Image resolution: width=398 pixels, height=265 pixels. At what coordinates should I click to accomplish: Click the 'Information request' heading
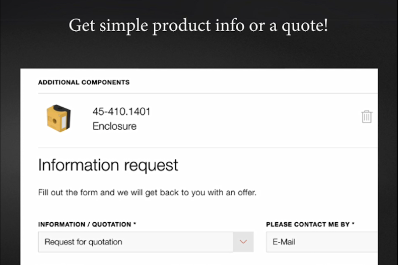point(108,165)
